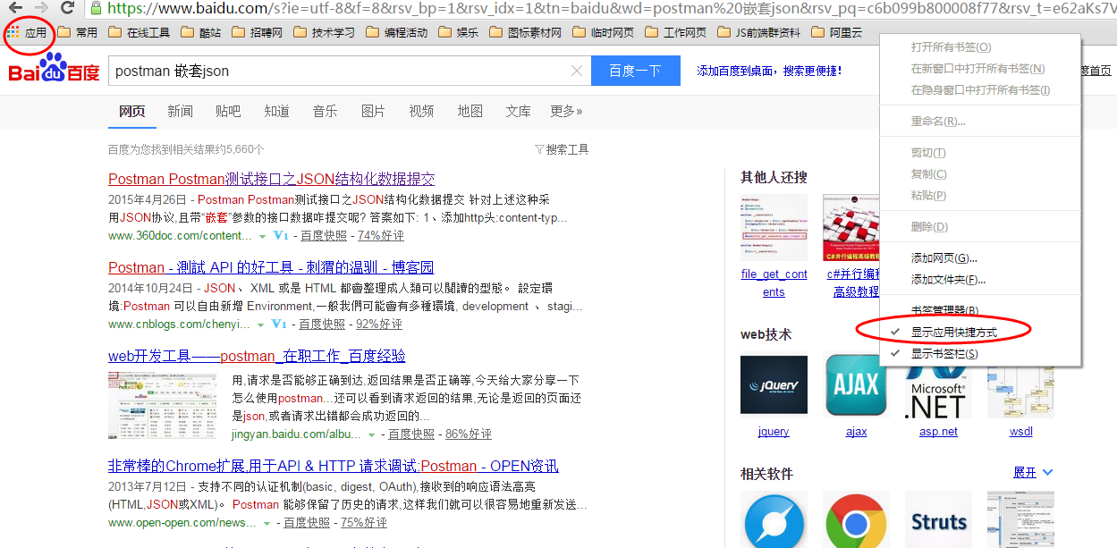Open the 临时网页 bookmark folder
The width and height of the screenshot is (1117, 548).
[603, 33]
